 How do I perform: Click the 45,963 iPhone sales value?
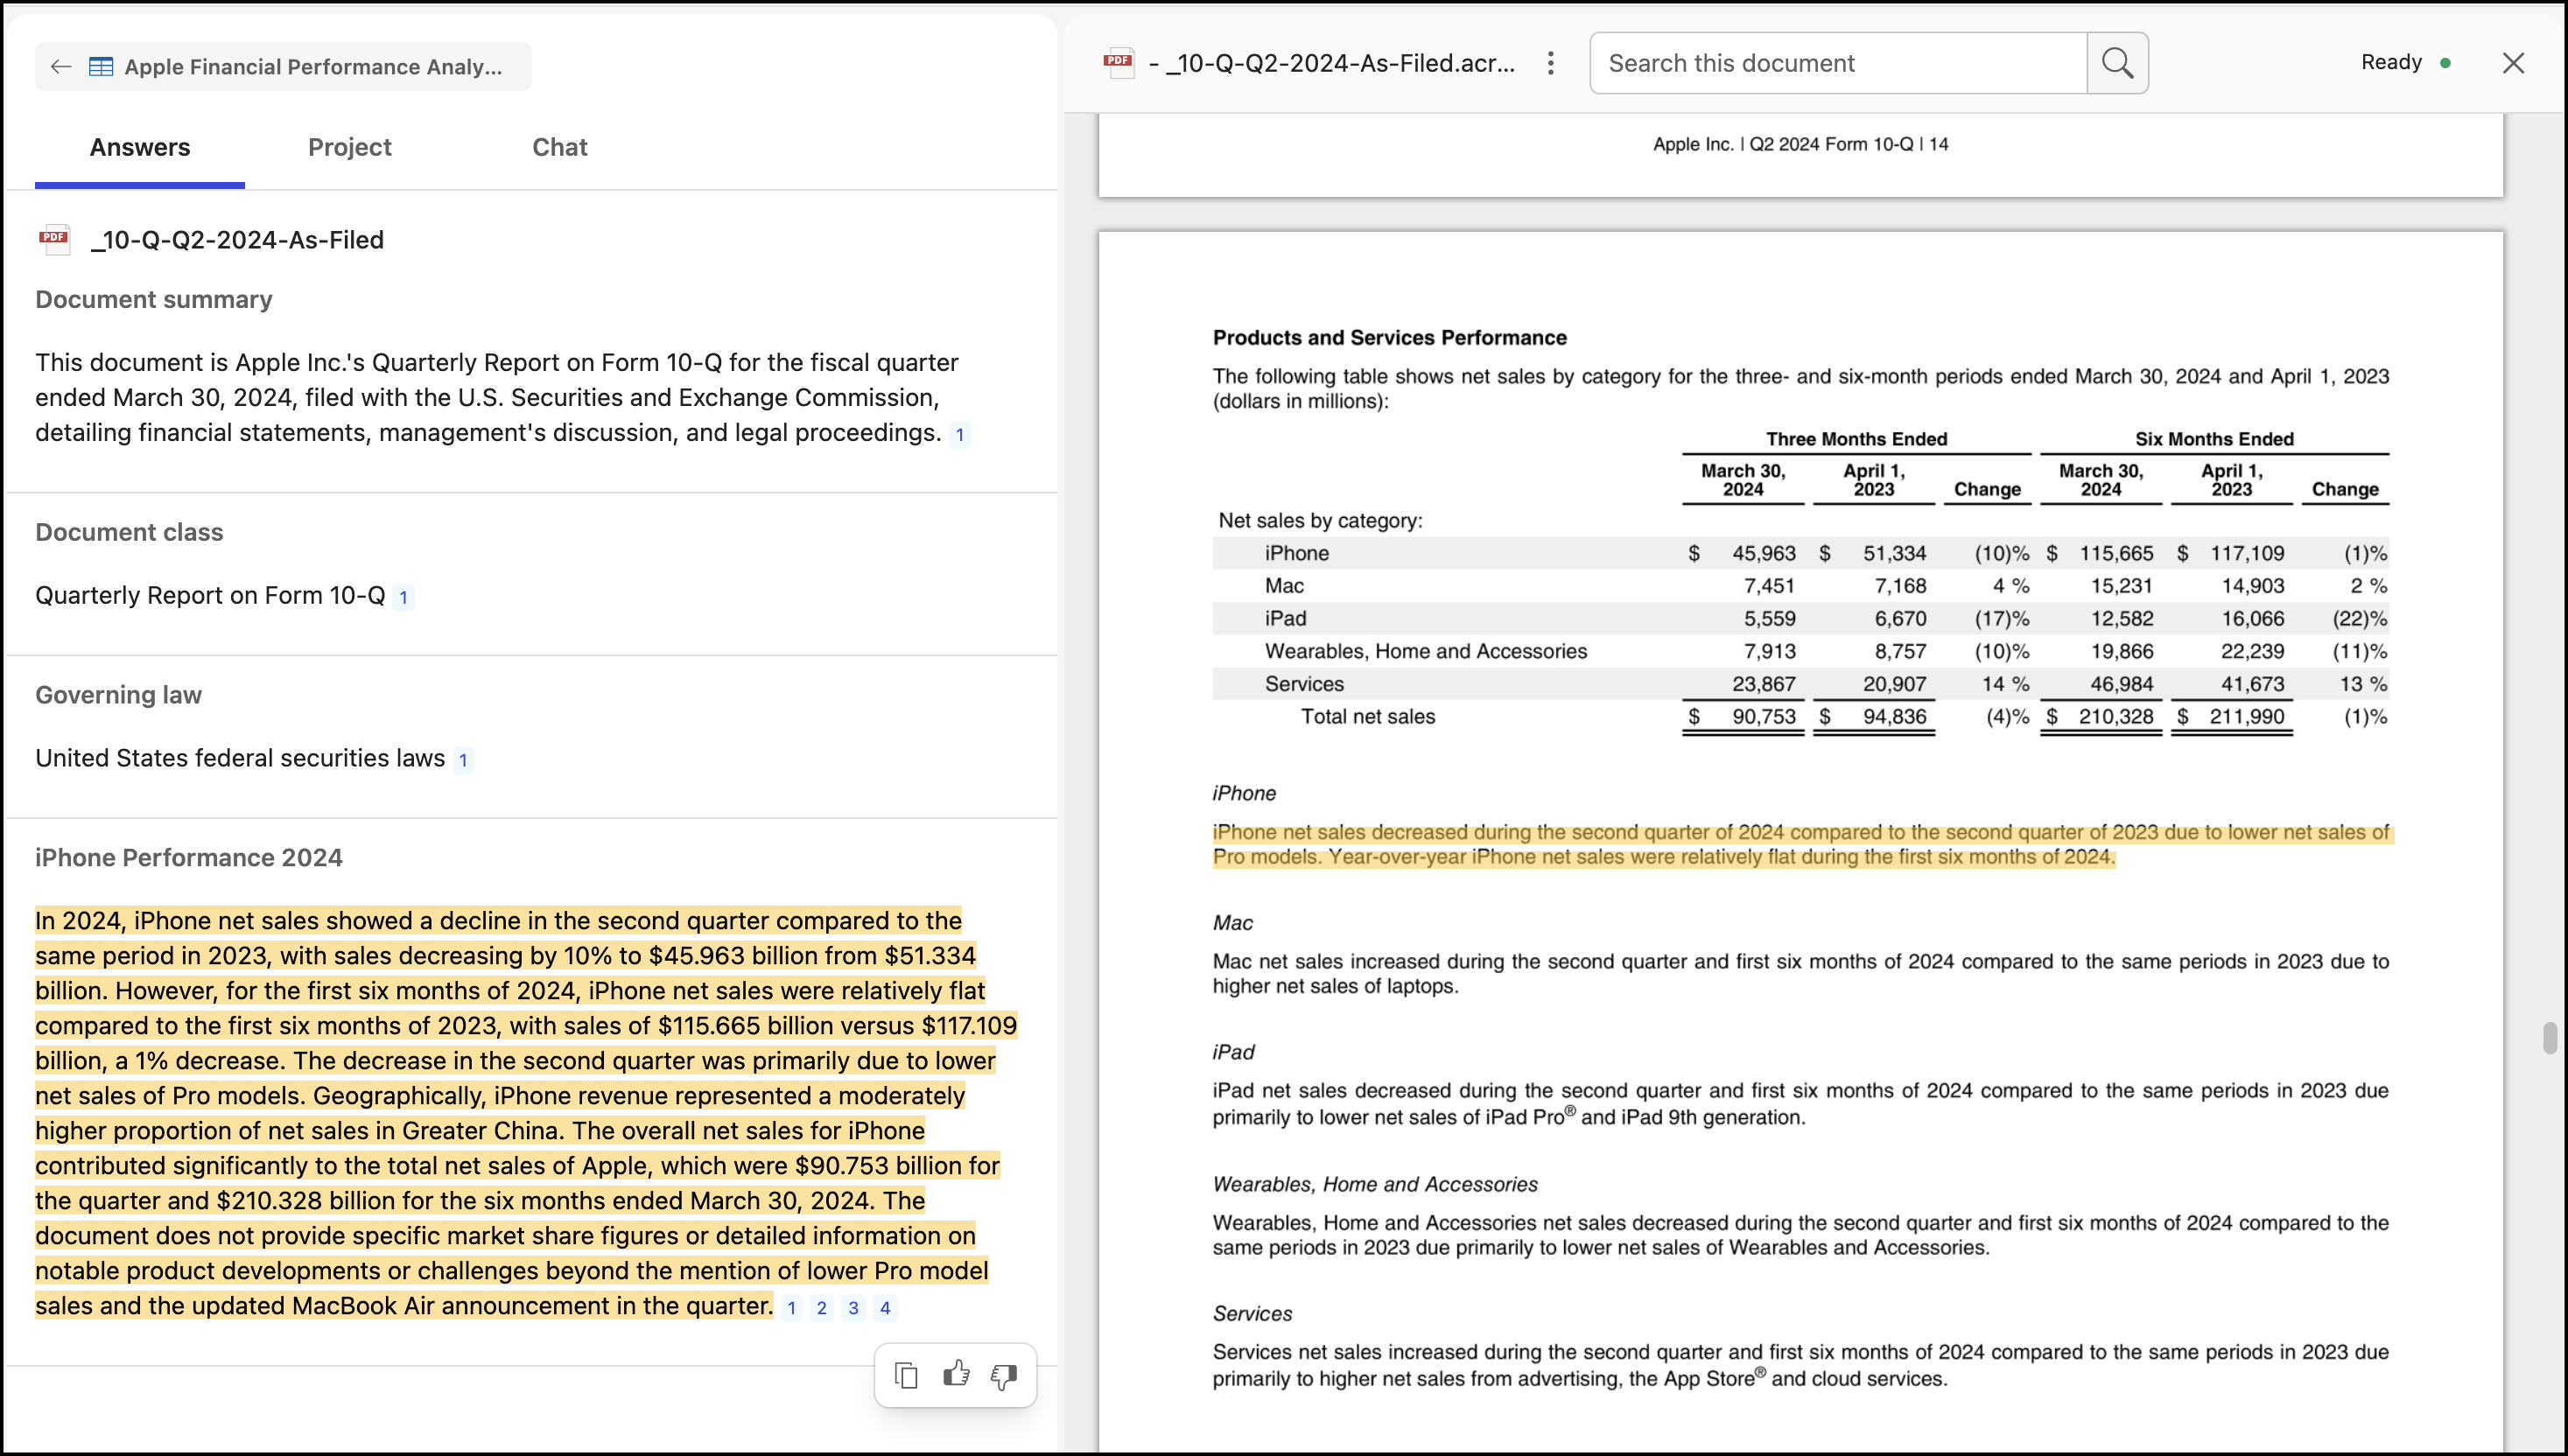tap(1764, 553)
